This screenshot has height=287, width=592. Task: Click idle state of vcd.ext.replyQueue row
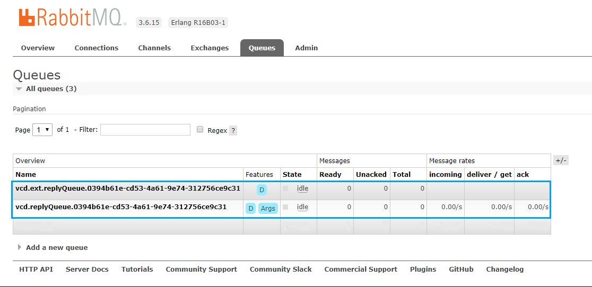[x=302, y=189]
